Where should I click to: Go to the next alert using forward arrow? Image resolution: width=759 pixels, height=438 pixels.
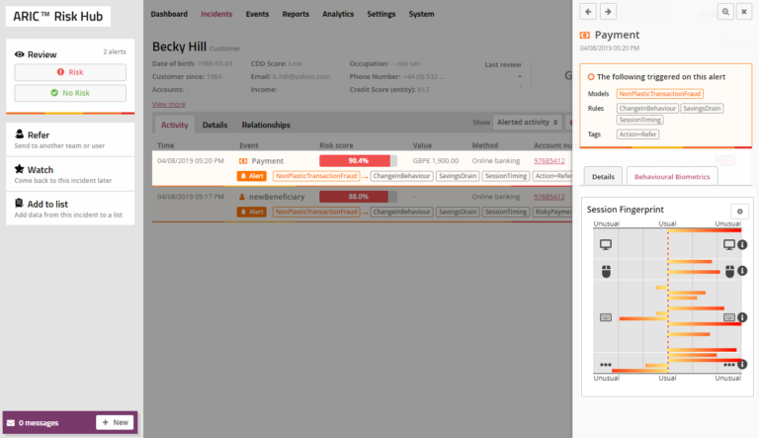(608, 12)
